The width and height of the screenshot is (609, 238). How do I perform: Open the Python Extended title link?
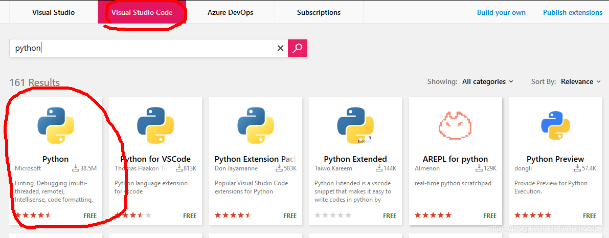pos(355,159)
